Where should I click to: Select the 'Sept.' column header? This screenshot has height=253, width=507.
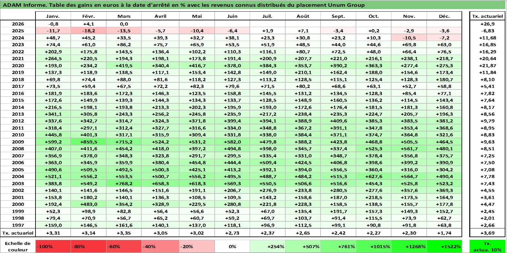[x=338, y=16]
